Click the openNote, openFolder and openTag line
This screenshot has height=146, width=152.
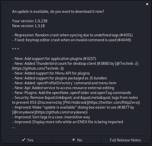pyautogui.click(x=72, y=93)
